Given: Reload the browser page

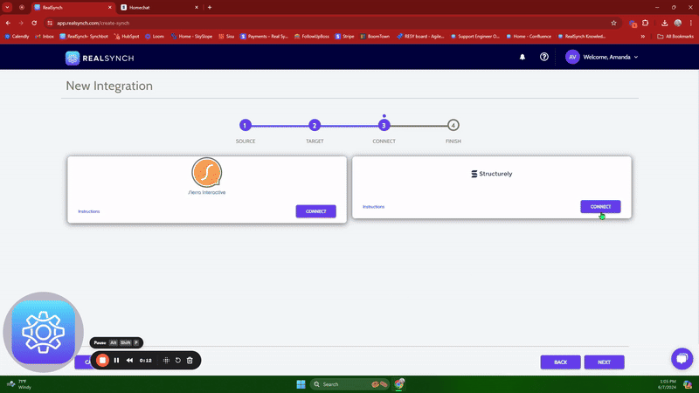Looking at the screenshot, I should pos(34,23).
